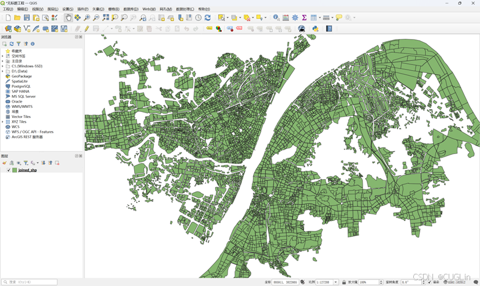Select Vector Tiles in browser panel
The width and height of the screenshot is (480, 286).
point(21,117)
